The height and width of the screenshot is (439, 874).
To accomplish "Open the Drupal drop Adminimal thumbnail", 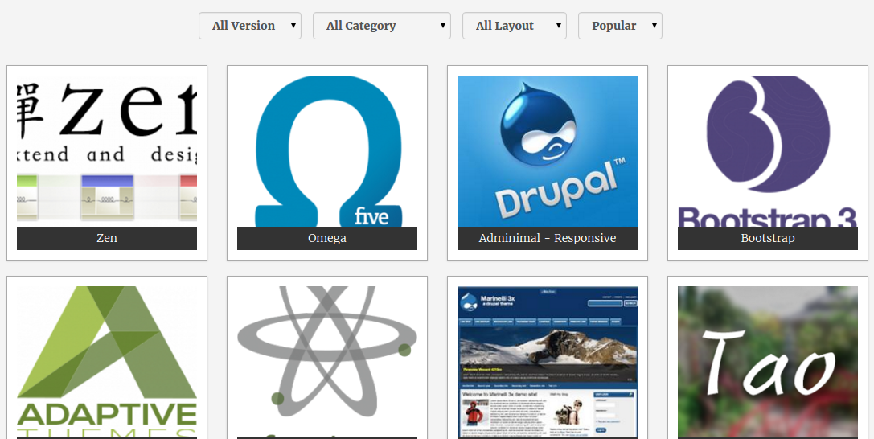I will pyautogui.click(x=548, y=151).
